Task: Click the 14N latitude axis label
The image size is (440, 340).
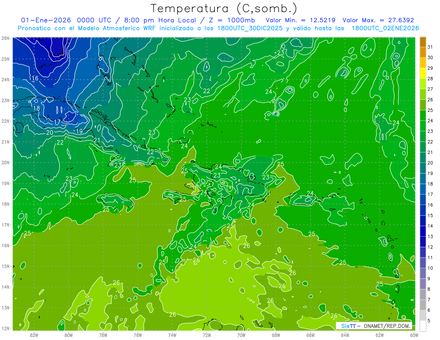Action: point(5,287)
